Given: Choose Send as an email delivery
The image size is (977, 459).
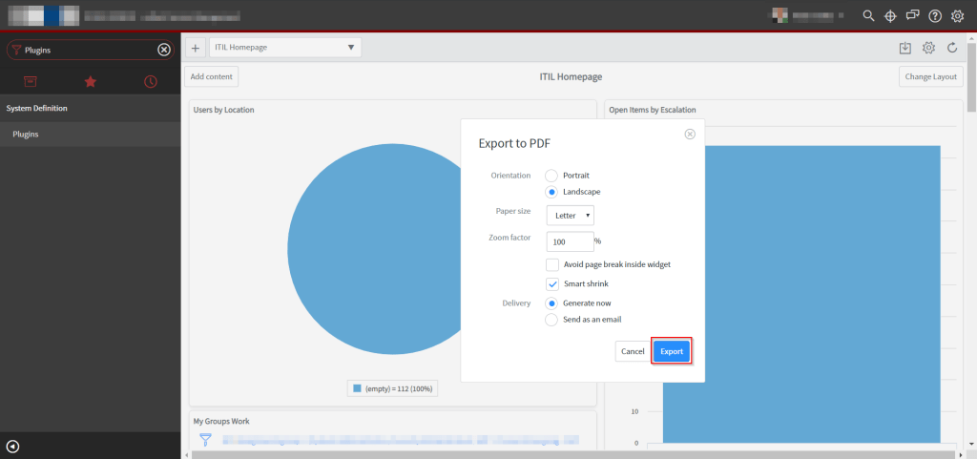Looking at the screenshot, I should click(x=551, y=320).
